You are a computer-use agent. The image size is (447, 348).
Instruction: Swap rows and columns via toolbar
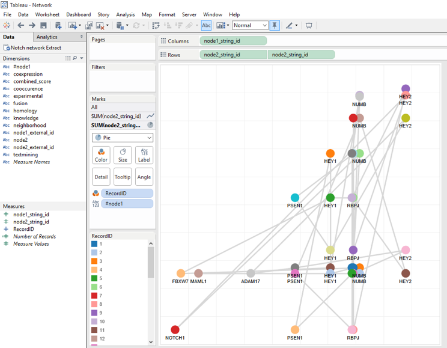156,26
